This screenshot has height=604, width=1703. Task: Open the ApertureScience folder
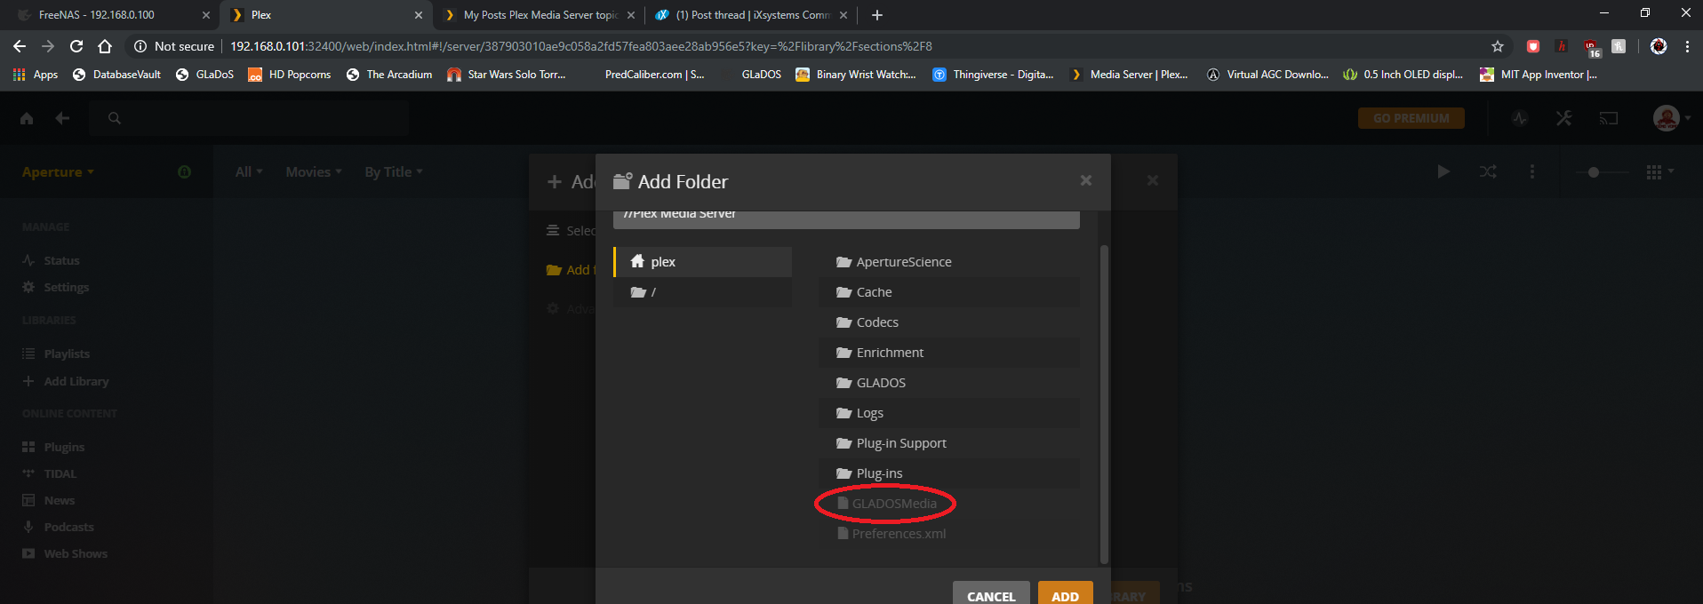[949, 262]
